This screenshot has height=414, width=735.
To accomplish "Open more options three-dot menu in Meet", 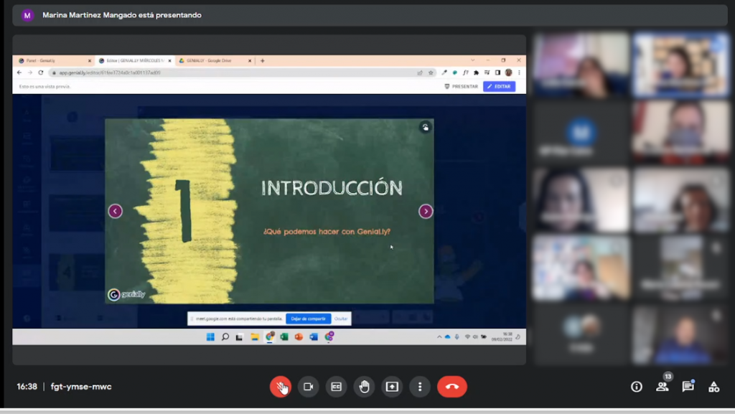I will point(420,387).
